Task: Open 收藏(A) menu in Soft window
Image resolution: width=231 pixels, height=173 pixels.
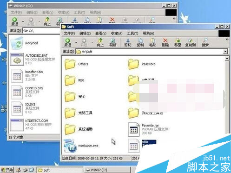Action: (x=117, y=33)
